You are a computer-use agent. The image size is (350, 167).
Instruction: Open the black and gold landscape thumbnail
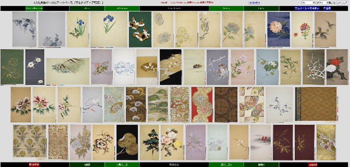point(170,66)
